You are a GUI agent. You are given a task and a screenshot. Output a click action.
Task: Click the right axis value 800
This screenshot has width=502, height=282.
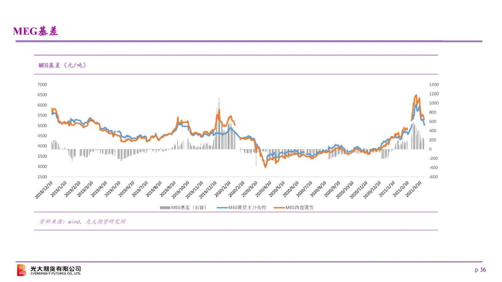tap(433, 112)
